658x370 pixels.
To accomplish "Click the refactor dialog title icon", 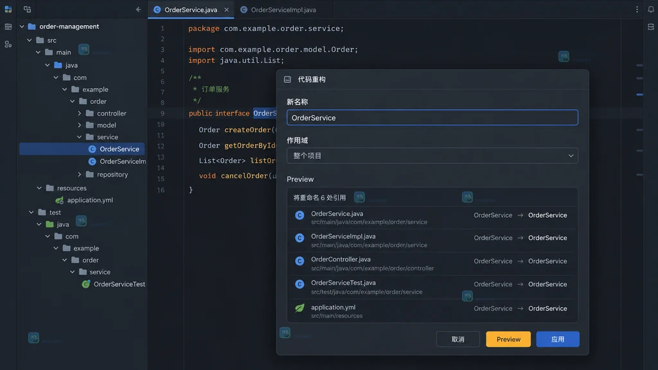I will pos(287,79).
